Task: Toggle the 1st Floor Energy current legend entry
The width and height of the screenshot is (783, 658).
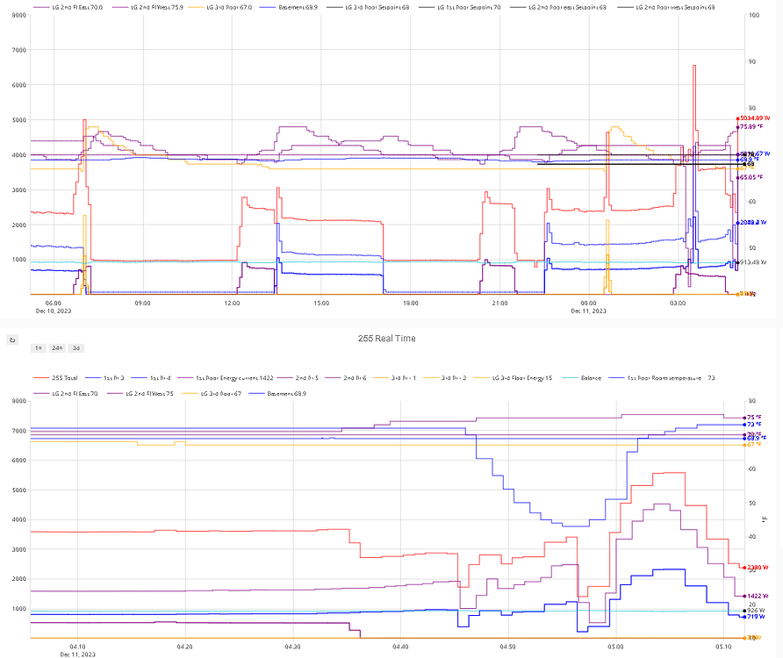Action: [x=225, y=378]
